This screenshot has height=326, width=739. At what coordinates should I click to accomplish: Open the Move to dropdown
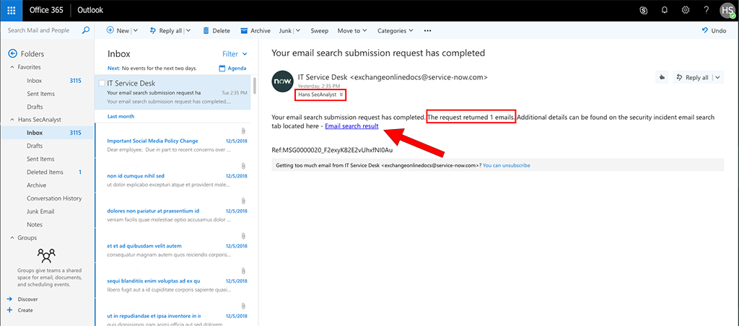[352, 30]
